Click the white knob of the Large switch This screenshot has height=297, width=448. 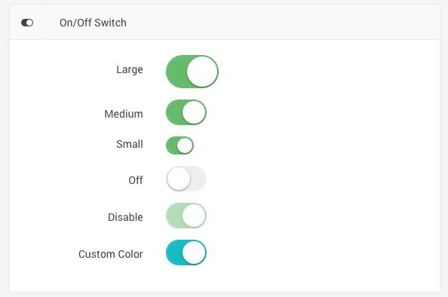tap(202, 72)
